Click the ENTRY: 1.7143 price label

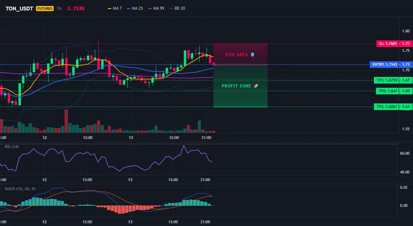384,64
